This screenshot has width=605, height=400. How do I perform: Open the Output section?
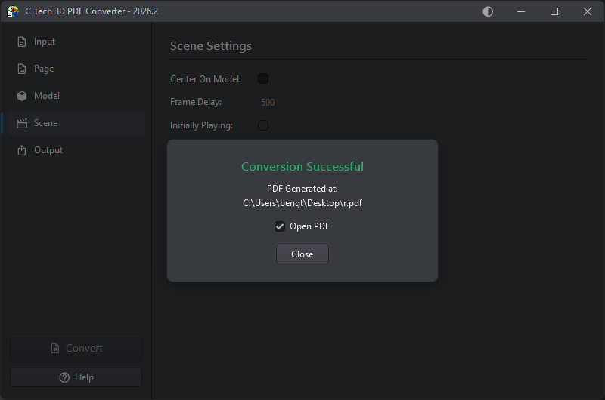point(76,150)
